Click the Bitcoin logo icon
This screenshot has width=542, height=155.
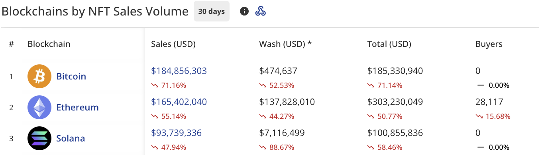[39, 76]
